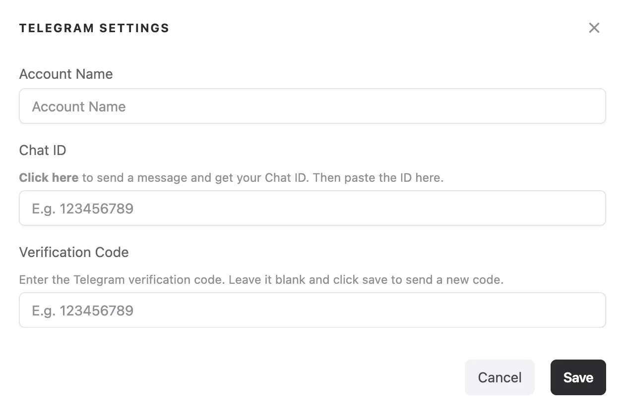Cancel the Telegram settings dialog
Screen dimensions: 623x417
pos(499,377)
